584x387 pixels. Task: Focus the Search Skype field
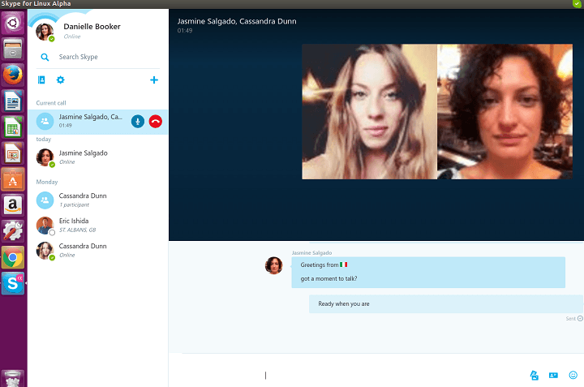point(98,57)
